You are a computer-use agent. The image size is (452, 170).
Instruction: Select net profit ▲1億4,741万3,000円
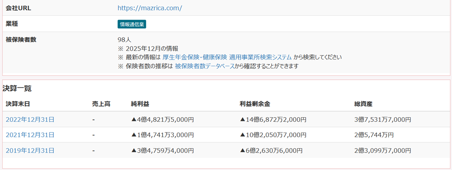point(162,135)
